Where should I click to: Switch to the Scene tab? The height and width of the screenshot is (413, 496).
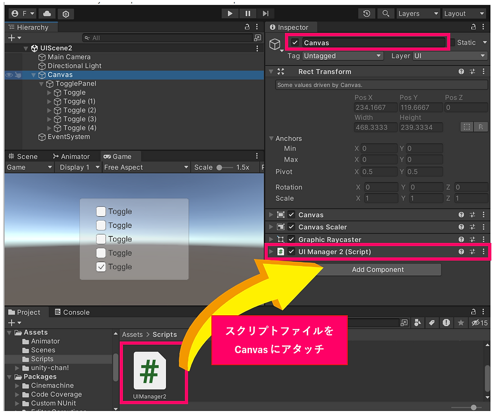click(23, 156)
